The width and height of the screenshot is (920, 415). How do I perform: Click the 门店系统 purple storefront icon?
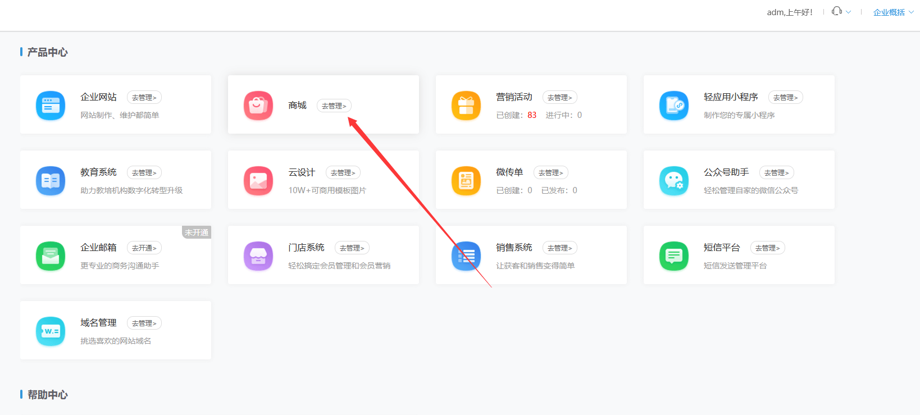258,256
